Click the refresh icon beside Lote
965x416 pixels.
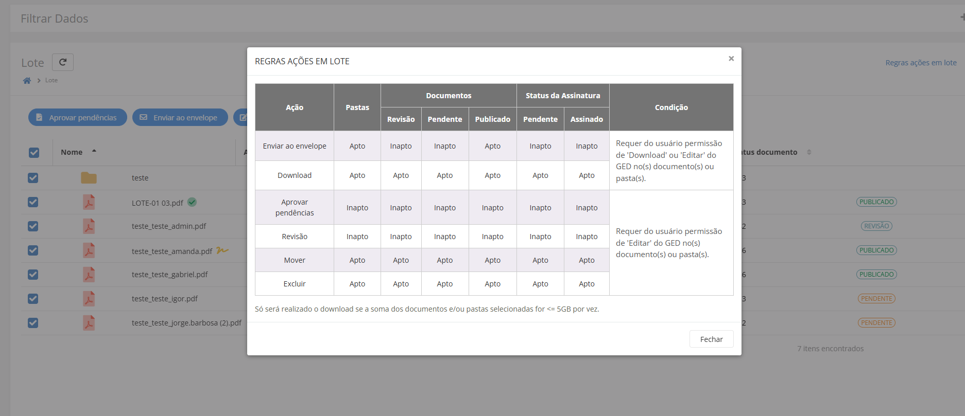[x=63, y=62]
